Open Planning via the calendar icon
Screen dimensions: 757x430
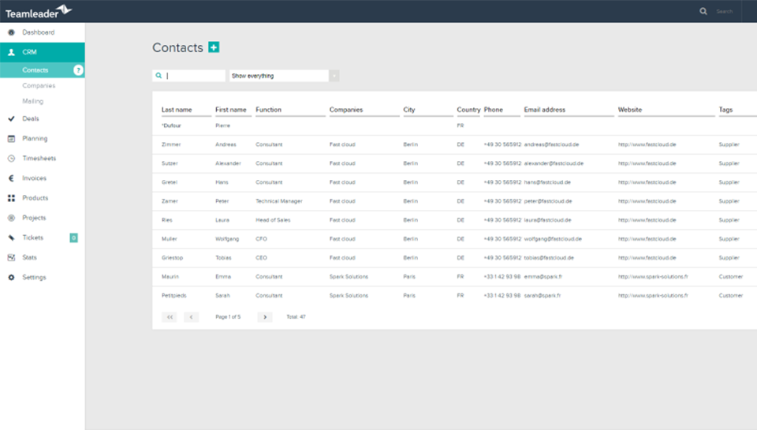pyautogui.click(x=11, y=139)
